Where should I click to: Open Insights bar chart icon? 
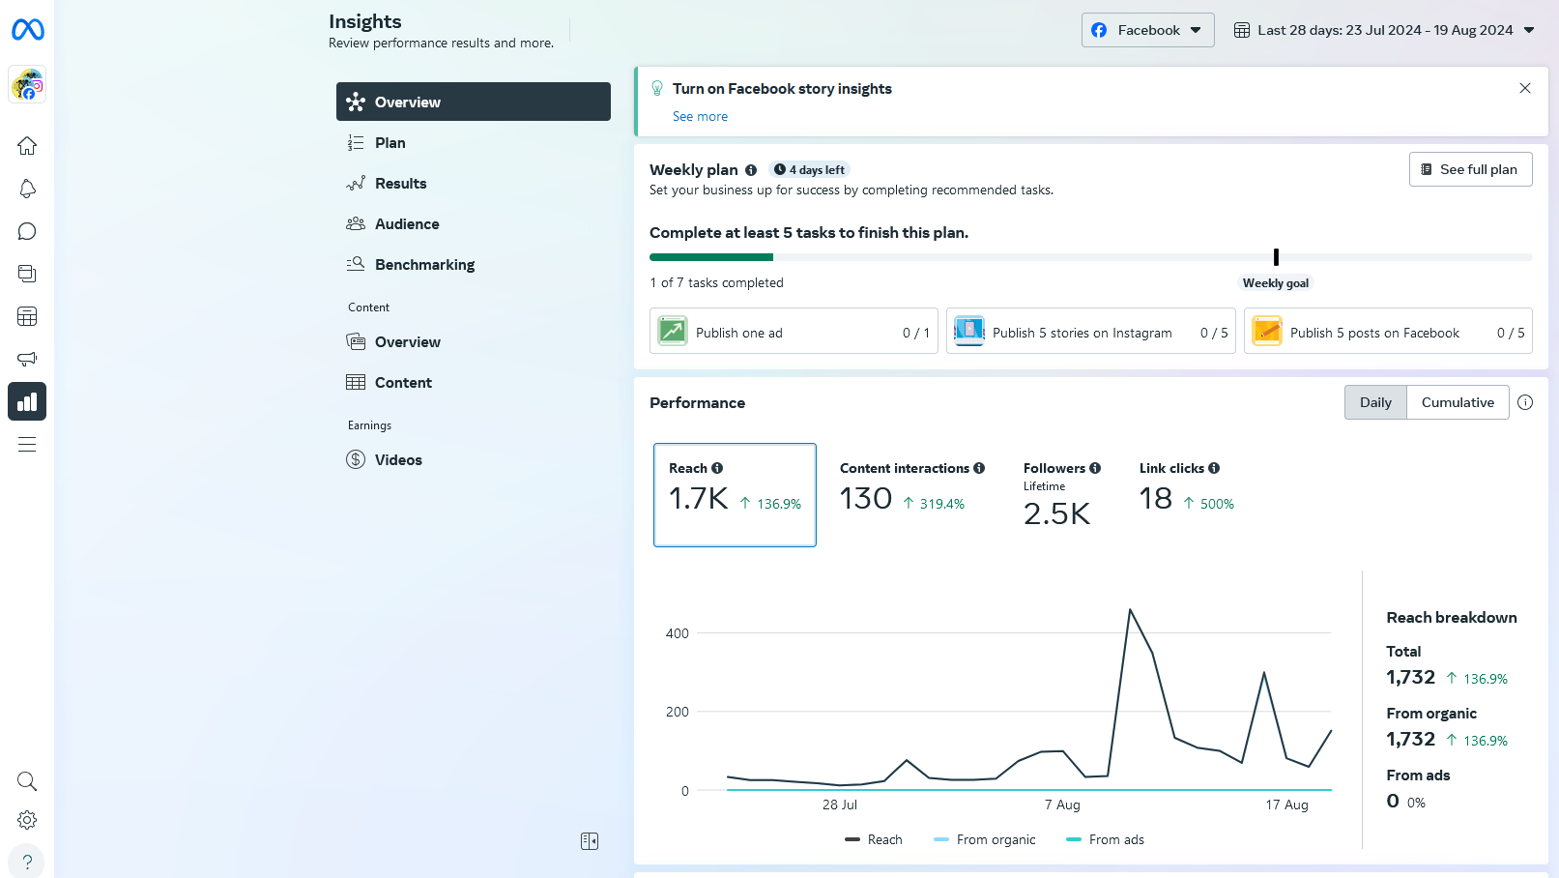point(27,401)
